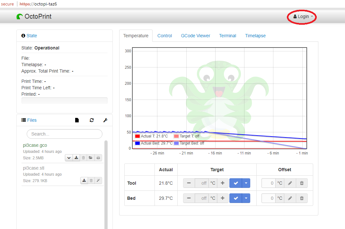Click the Bed actual value 29.7°C
This screenshot has height=229, width=345.
tap(166, 198)
